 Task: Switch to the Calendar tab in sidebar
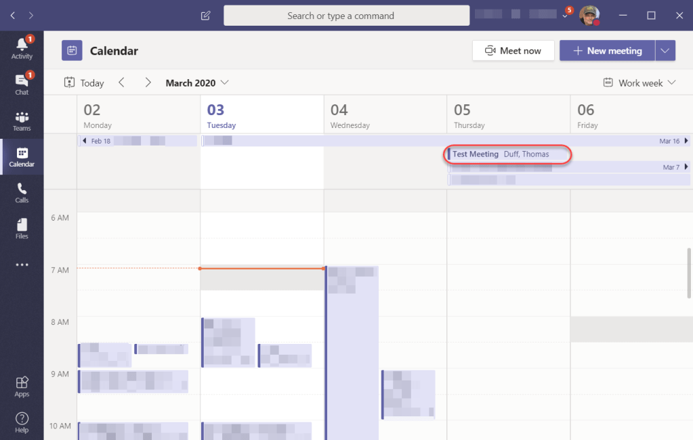point(21,157)
